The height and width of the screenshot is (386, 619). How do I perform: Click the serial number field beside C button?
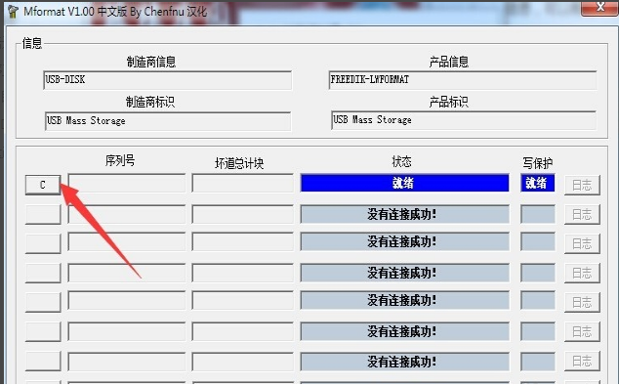[x=126, y=183]
